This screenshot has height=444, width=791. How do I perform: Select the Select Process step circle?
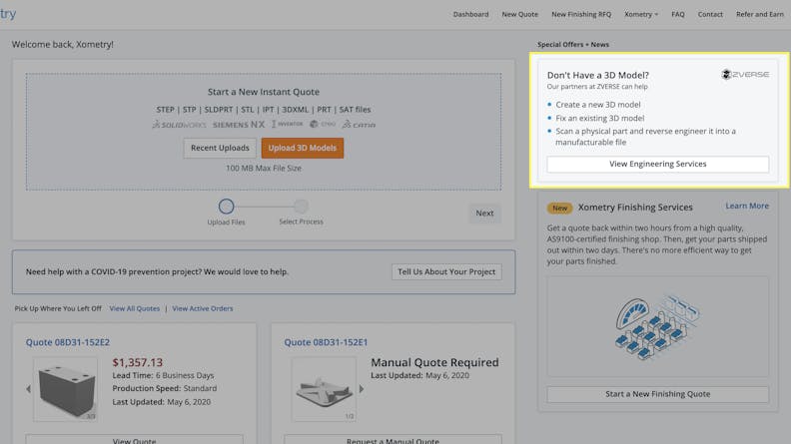coord(301,207)
